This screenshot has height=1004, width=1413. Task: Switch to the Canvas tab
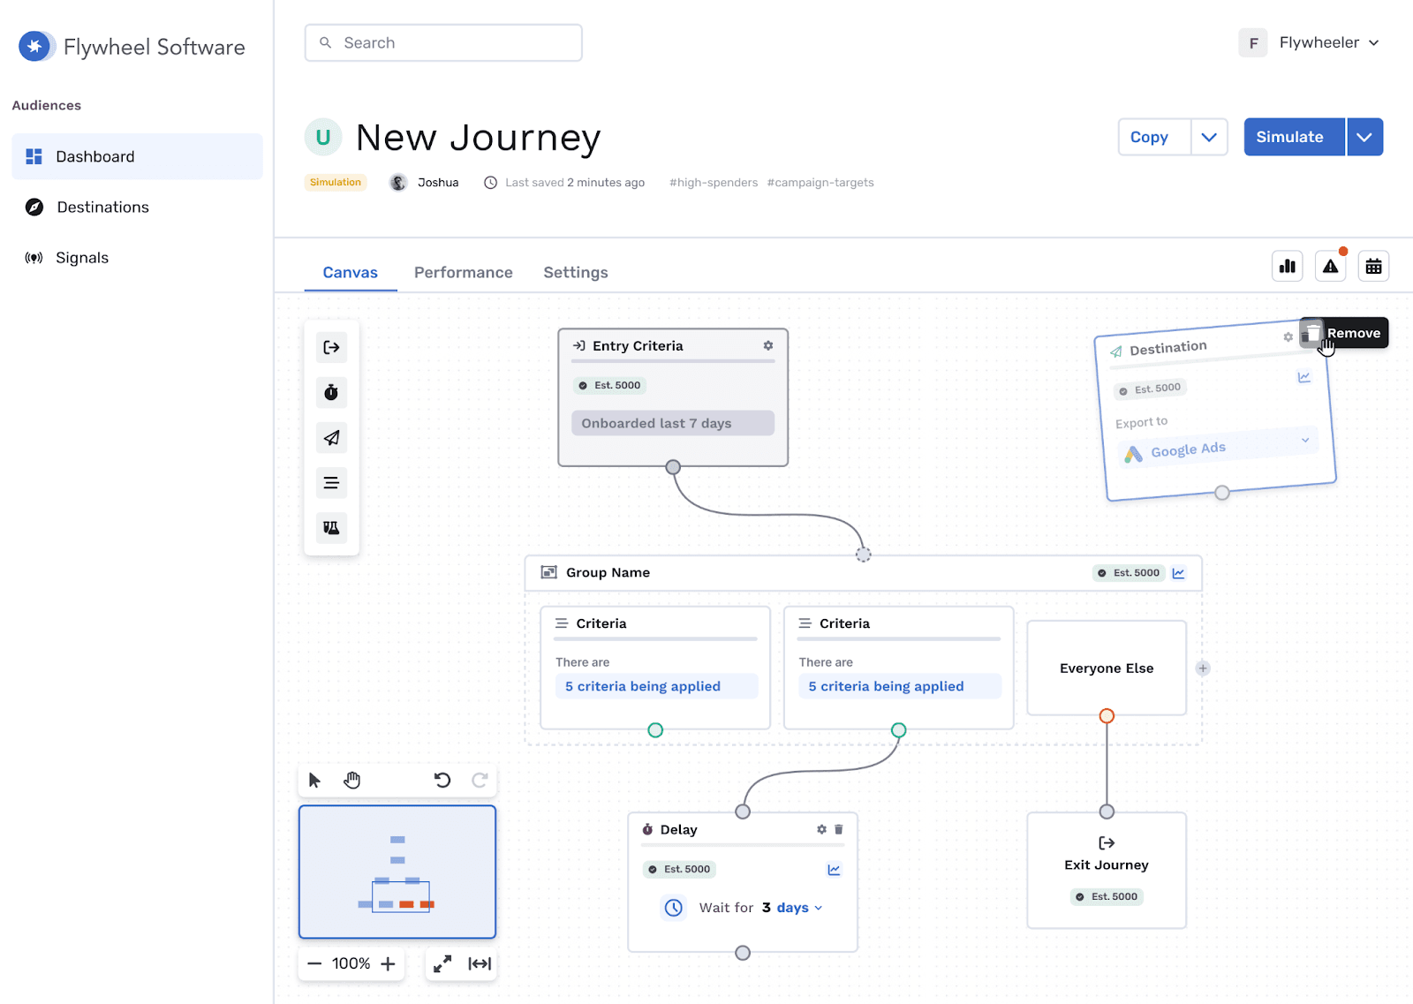click(x=351, y=273)
